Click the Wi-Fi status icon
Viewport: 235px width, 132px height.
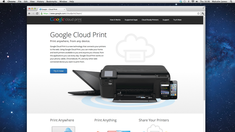click(x=193, y=2)
